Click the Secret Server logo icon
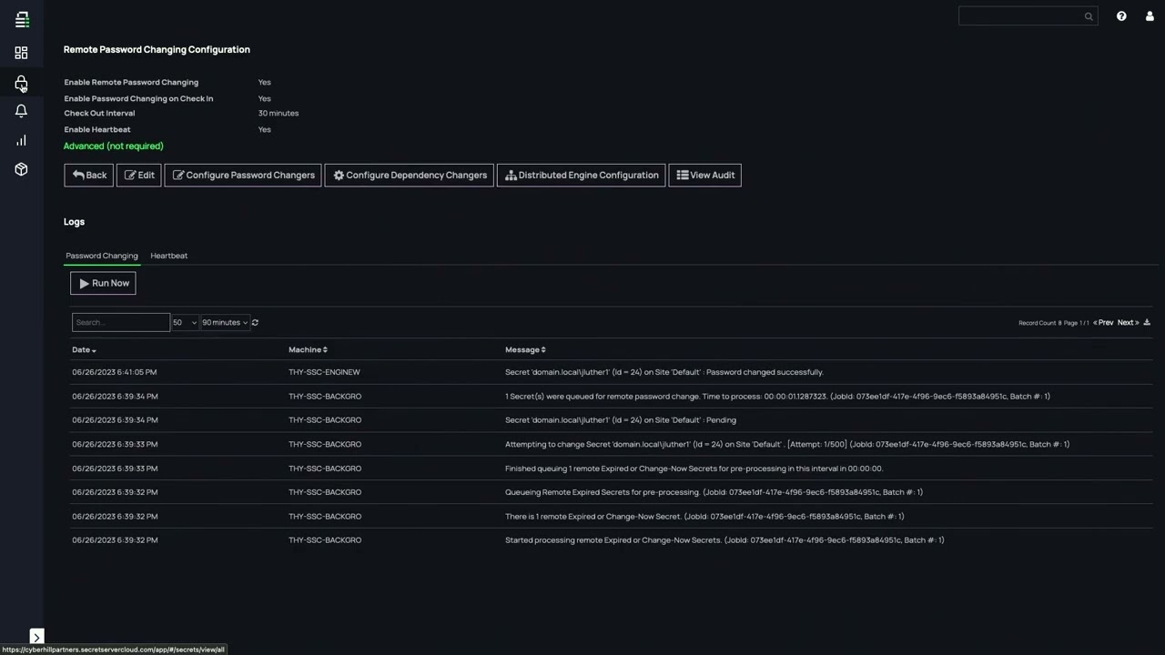The image size is (1165, 655). tap(22, 19)
